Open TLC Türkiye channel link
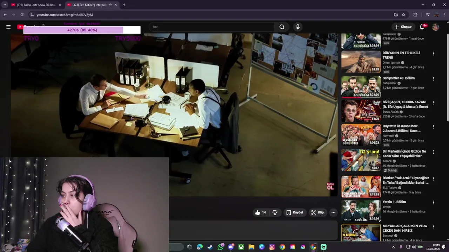 tap(390, 188)
